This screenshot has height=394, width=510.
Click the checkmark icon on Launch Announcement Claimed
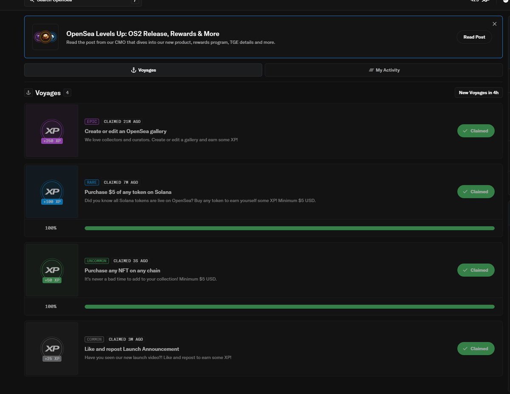(x=465, y=349)
